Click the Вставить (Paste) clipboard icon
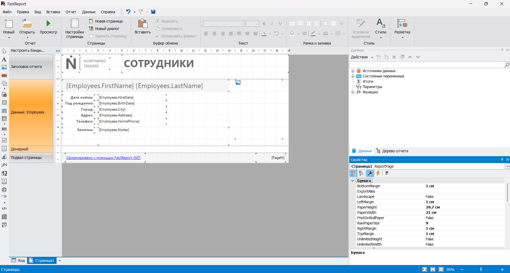This screenshot has width=510, height=273. (x=142, y=24)
